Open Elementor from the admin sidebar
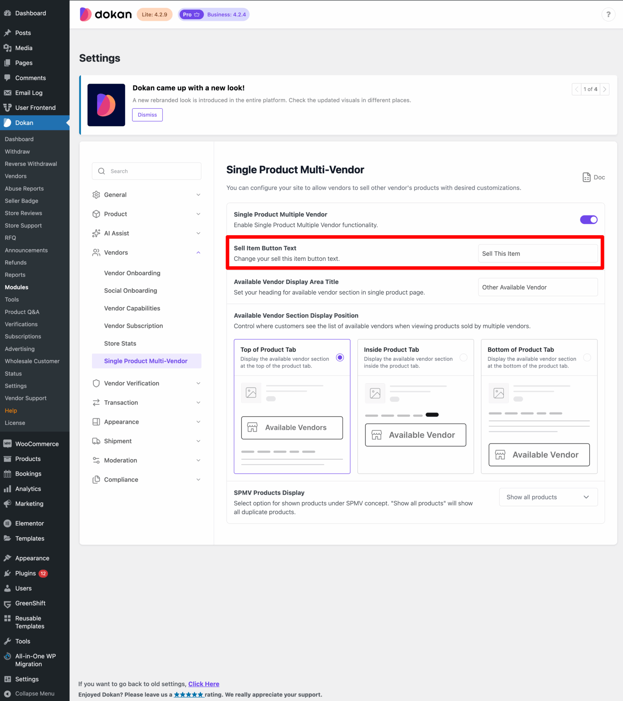Viewport: 623px width, 701px height. click(x=29, y=523)
